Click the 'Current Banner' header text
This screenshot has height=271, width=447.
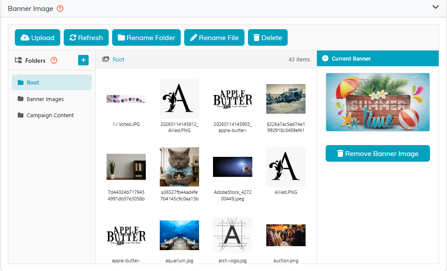[351, 59]
